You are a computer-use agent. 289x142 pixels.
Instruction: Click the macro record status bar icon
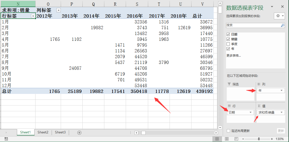[x=6, y=139]
